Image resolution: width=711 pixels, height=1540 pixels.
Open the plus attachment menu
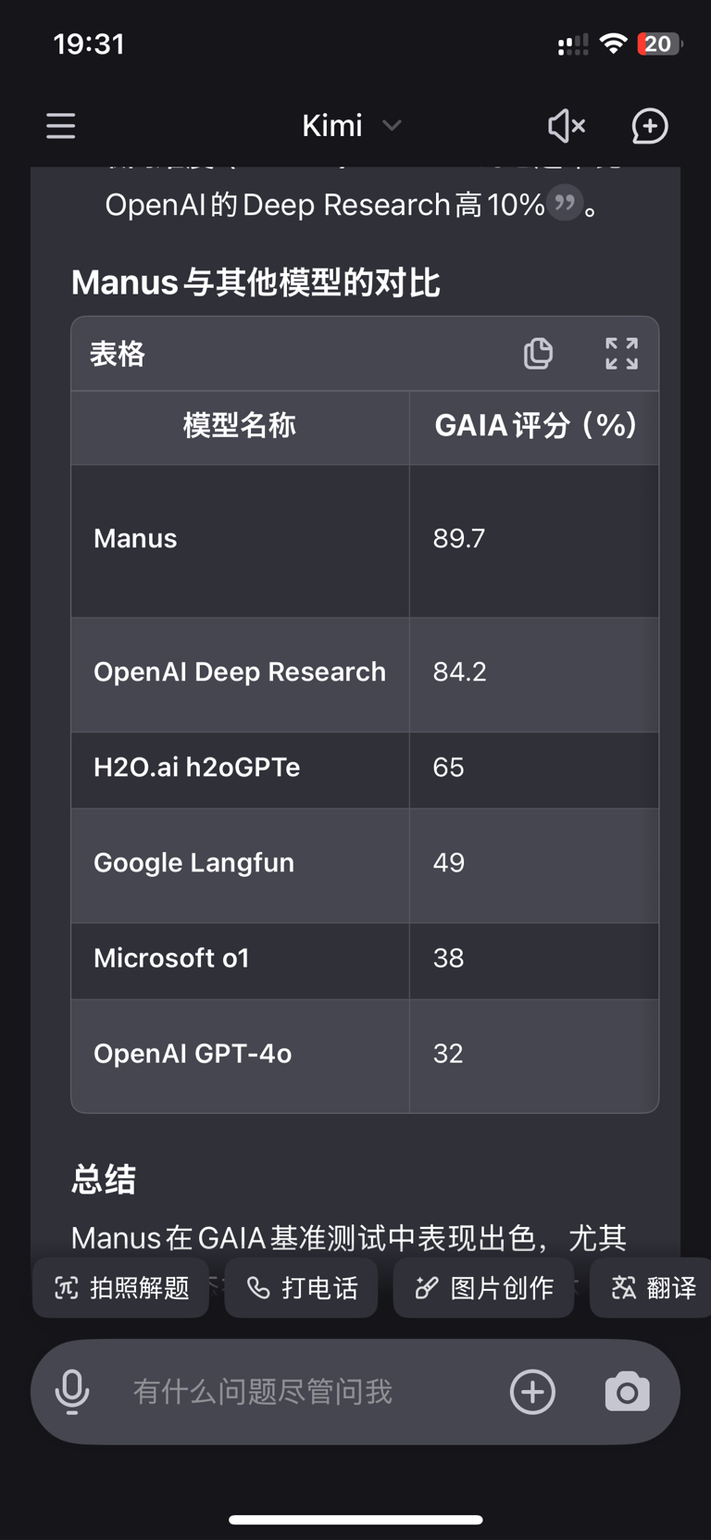coord(533,1392)
